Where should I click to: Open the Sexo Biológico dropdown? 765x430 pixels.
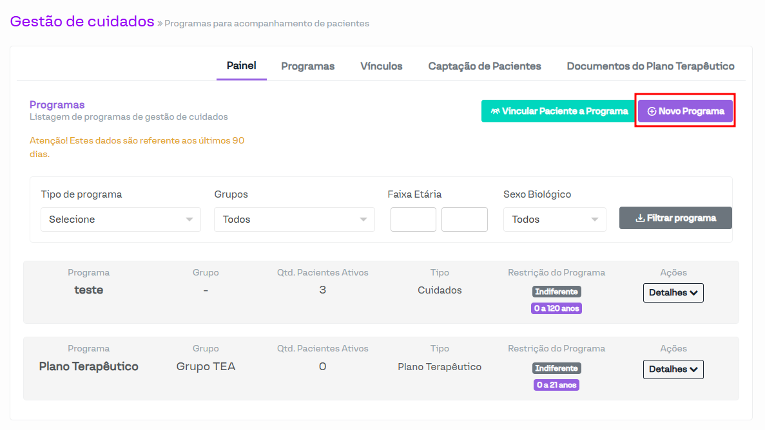pyautogui.click(x=554, y=220)
